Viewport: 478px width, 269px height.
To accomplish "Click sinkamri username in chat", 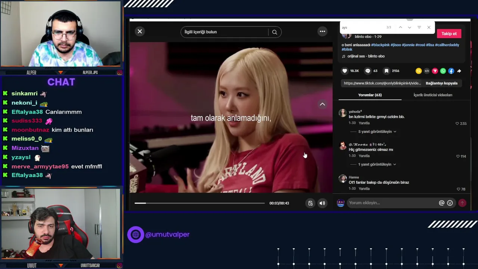I will (24, 93).
